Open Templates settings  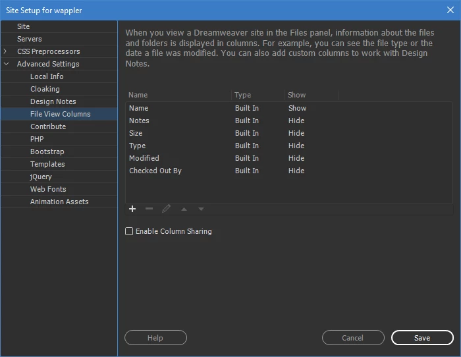[x=59, y=164]
